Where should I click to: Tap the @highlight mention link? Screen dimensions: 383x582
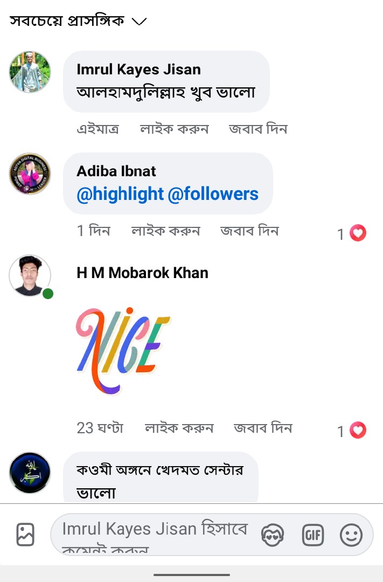(120, 194)
